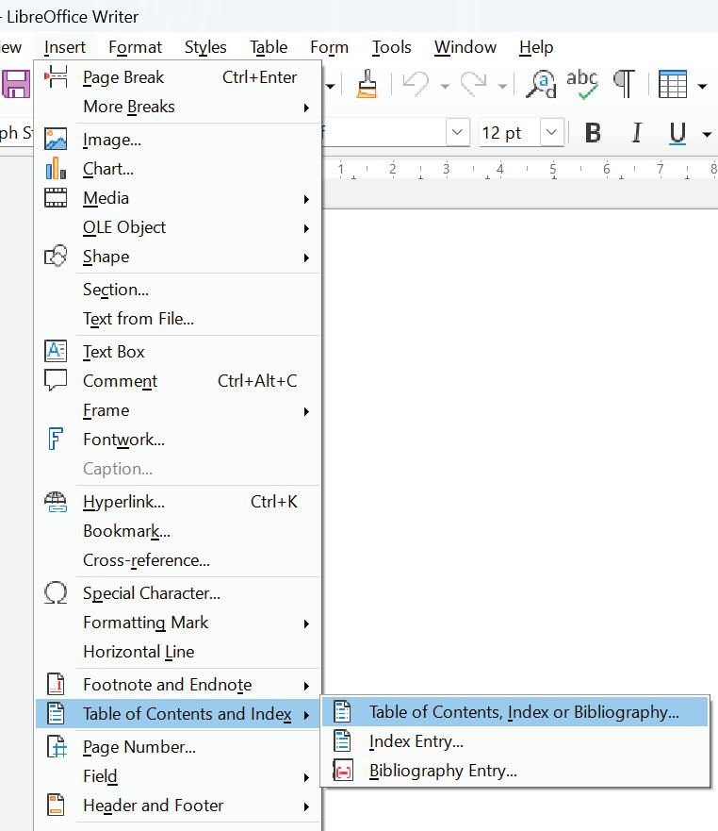Expand the font name dropdown

tap(458, 132)
